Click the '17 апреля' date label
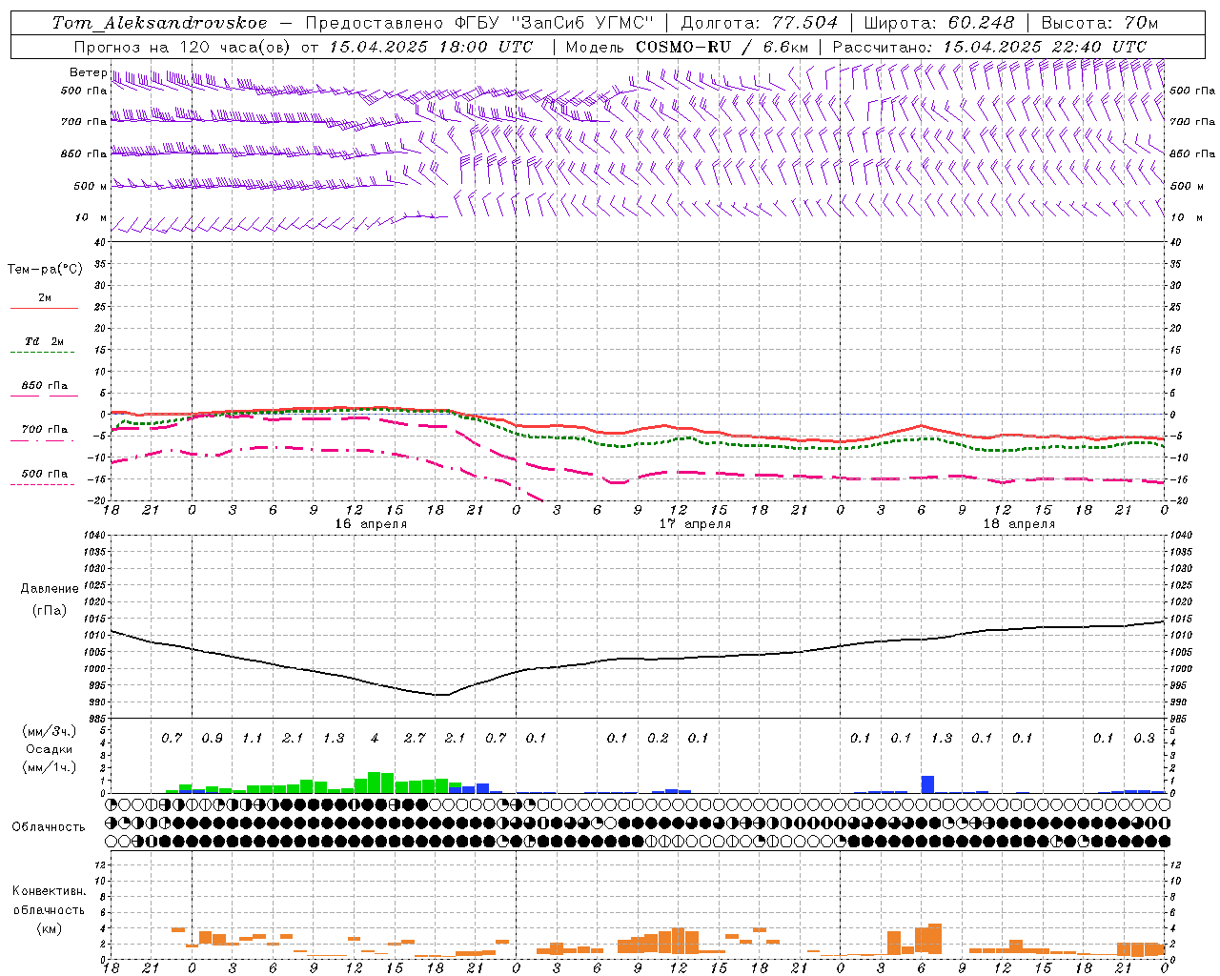Screen dimensions: 1220x976 point(695,524)
